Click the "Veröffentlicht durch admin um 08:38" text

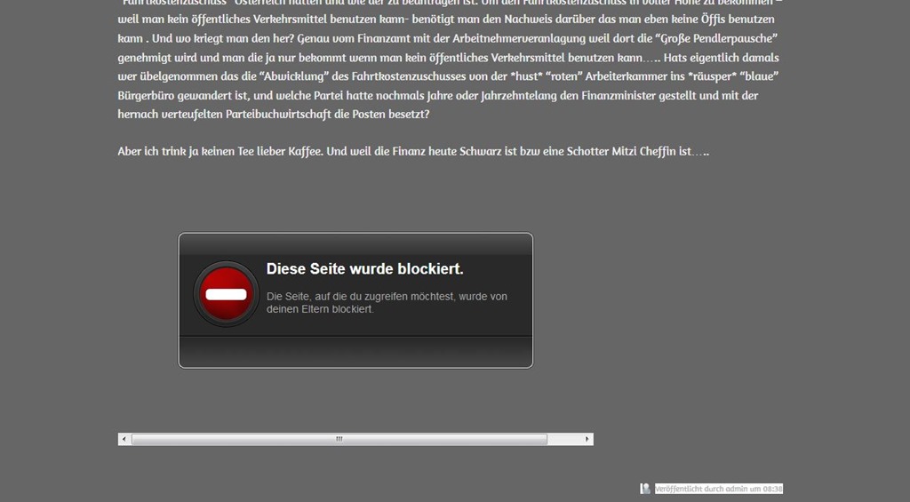point(718,489)
